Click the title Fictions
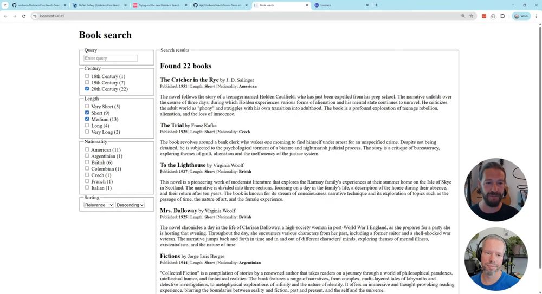The height and width of the screenshot is (294, 542). tap(170, 256)
